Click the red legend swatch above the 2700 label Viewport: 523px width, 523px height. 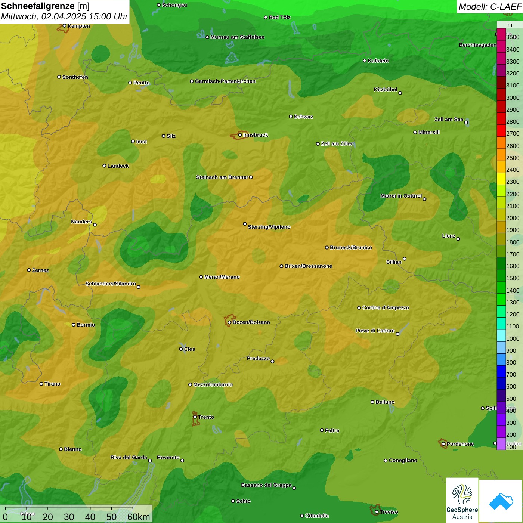[501, 130]
